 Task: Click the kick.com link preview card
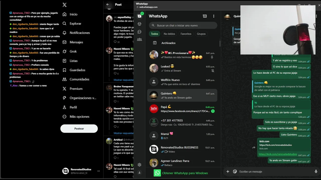(x=284, y=145)
